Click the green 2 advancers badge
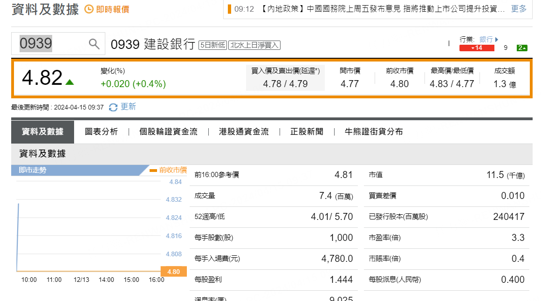This screenshot has width=541, height=301. click(522, 48)
